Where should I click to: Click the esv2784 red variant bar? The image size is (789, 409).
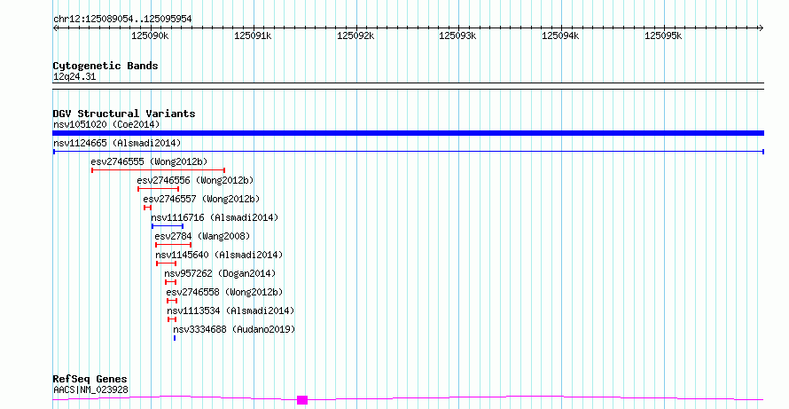(173, 245)
